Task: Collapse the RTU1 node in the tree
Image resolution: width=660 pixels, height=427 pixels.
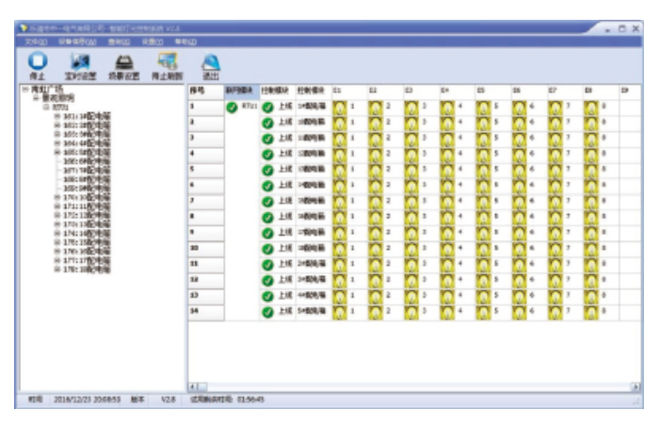Action: coord(46,107)
